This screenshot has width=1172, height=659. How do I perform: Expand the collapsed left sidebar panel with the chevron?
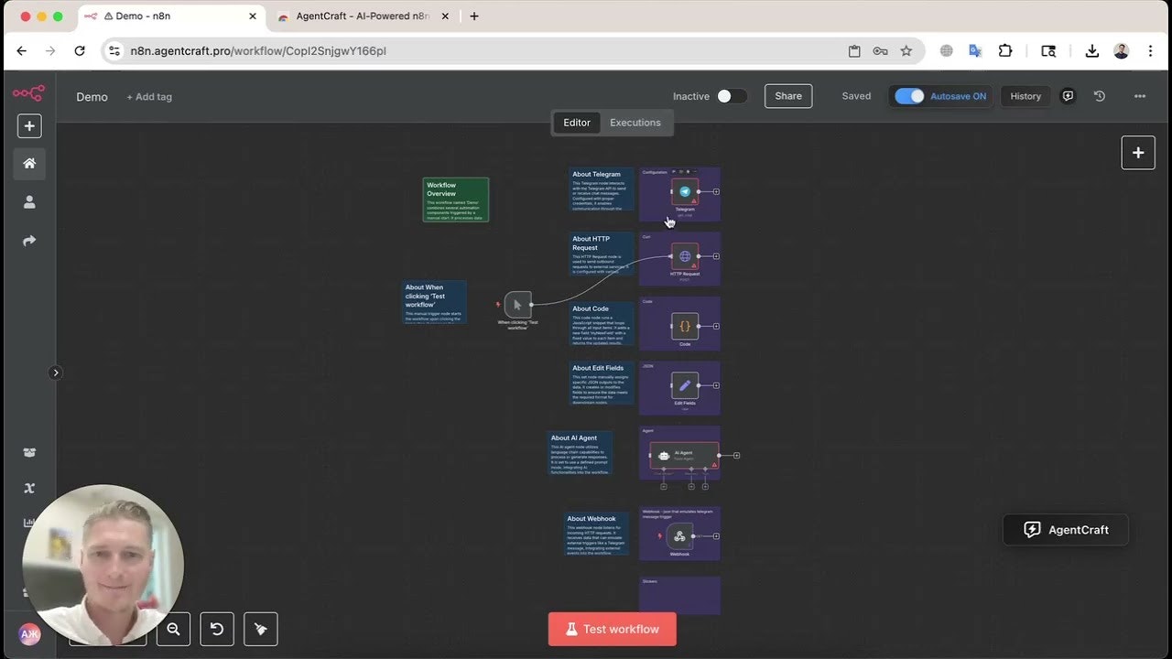coord(56,373)
